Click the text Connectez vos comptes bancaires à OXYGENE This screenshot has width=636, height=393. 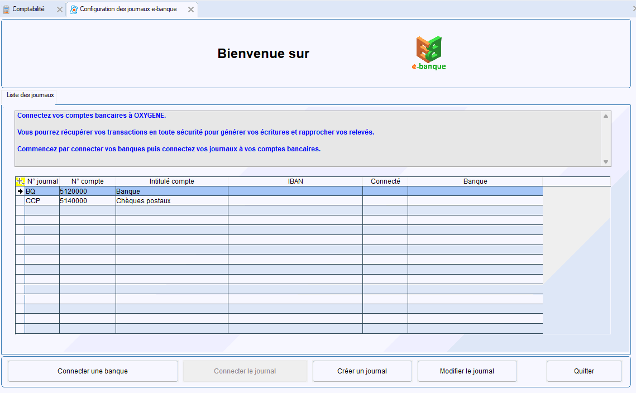[92, 116]
